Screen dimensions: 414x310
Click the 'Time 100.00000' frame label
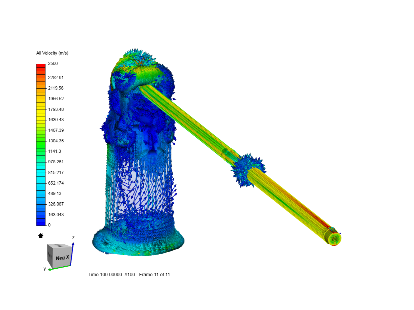(105, 274)
